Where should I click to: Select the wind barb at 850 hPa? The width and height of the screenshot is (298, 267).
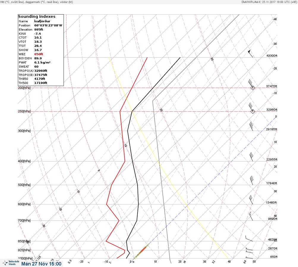tap(249, 239)
